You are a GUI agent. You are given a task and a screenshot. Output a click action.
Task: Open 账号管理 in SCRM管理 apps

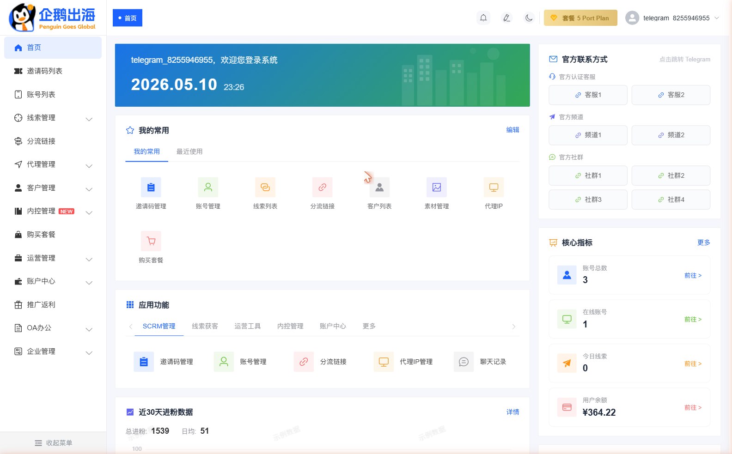[240, 362]
